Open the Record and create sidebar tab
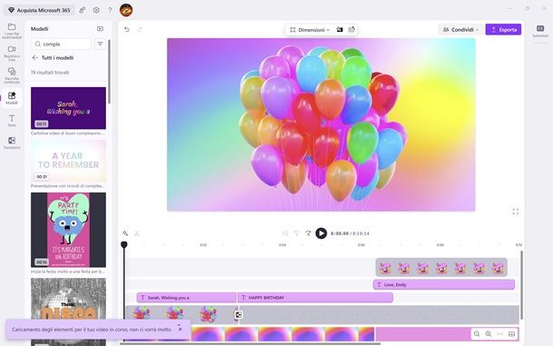This screenshot has width=553, height=346. 12,53
